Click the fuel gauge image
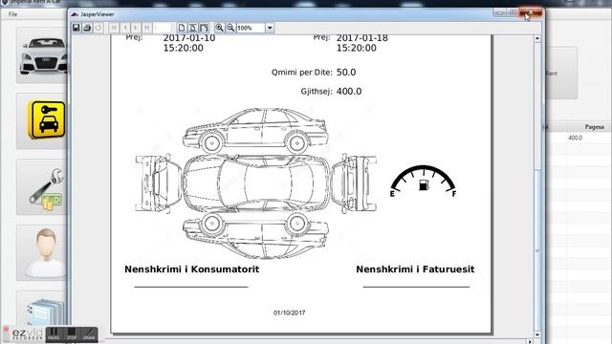612x344 pixels. tap(424, 182)
